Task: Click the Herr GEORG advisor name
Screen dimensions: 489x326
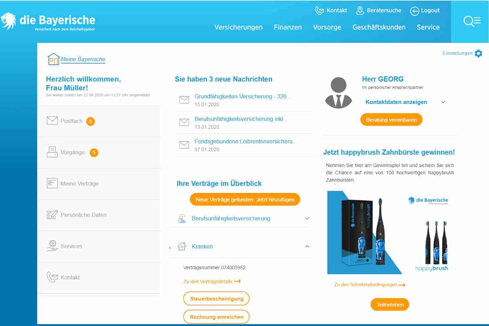Action: click(383, 79)
